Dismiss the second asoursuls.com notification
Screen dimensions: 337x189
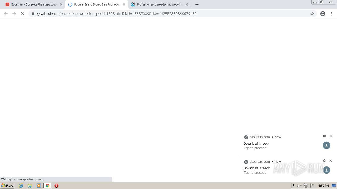(x=331, y=161)
